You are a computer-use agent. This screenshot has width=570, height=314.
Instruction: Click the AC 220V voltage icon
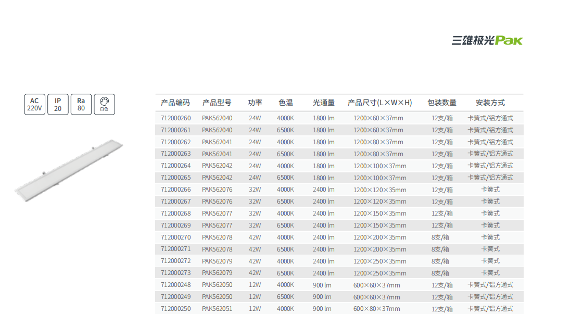click(x=34, y=105)
